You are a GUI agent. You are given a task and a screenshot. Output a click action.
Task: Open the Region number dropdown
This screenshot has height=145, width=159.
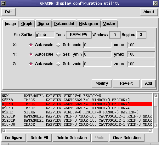[141, 35]
